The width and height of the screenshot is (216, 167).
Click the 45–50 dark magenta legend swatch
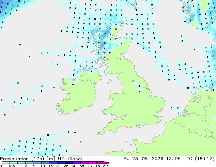pos(100,163)
